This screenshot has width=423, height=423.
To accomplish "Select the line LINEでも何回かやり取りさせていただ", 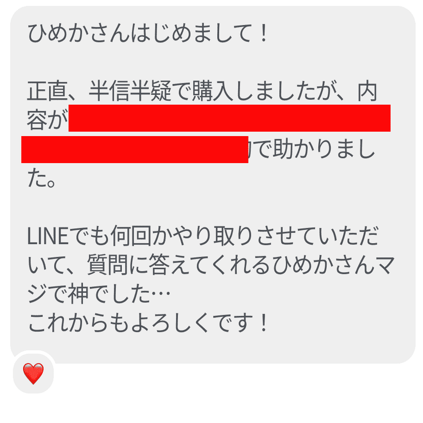I will click(203, 236).
